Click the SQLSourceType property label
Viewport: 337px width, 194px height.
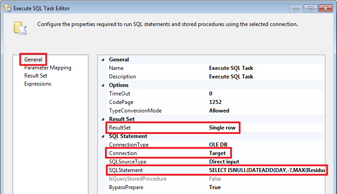(127, 162)
